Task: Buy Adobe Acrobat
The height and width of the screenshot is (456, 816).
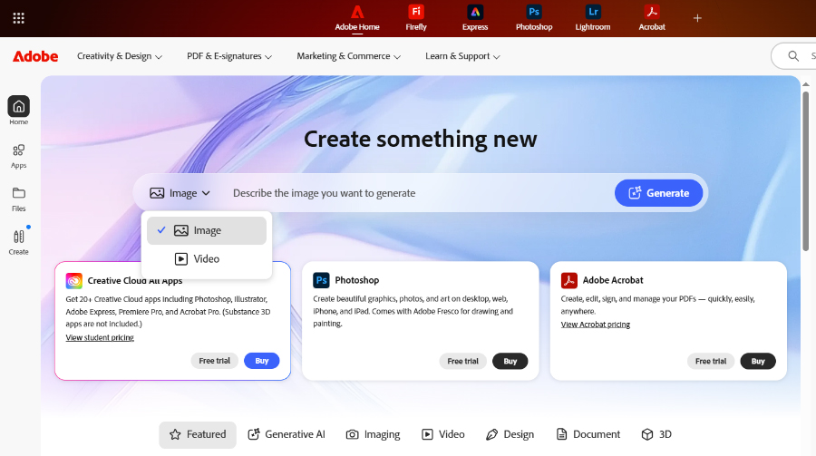Action: (x=758, y=361)
